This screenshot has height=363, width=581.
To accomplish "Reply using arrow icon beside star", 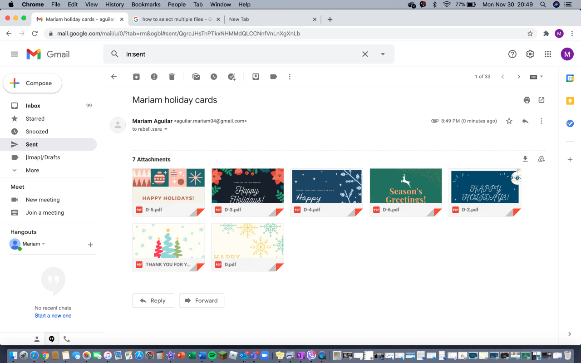I will click(x=525, y=121).
